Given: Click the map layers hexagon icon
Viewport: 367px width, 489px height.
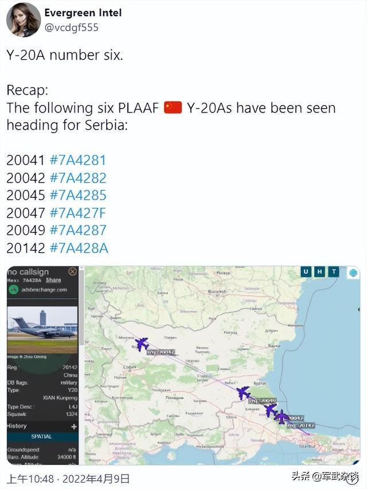Looking at the screenshot, I should pos(353,273).
